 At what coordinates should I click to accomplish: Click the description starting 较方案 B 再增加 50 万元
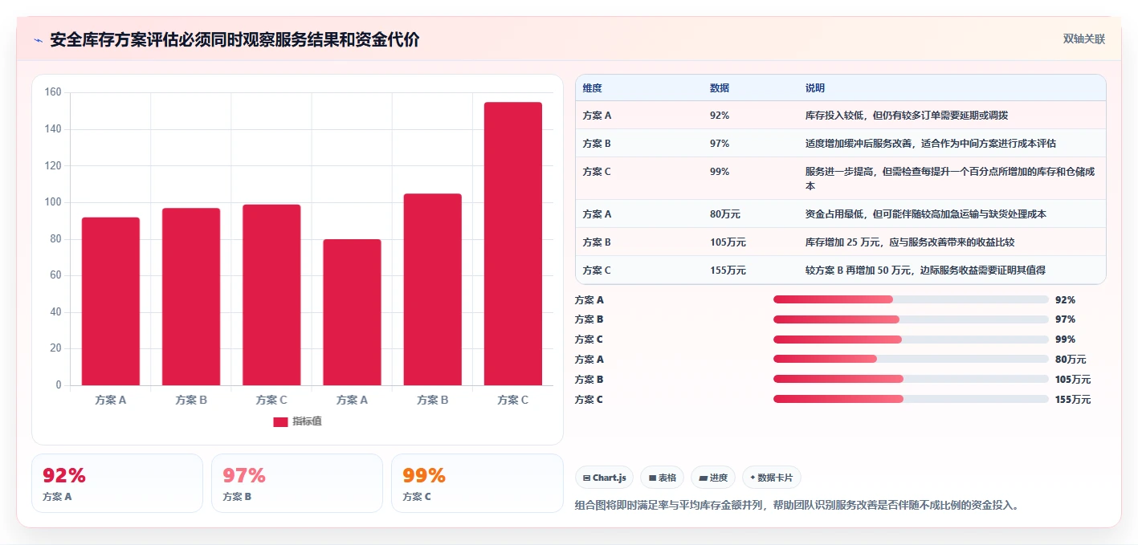tap(926, 270)
